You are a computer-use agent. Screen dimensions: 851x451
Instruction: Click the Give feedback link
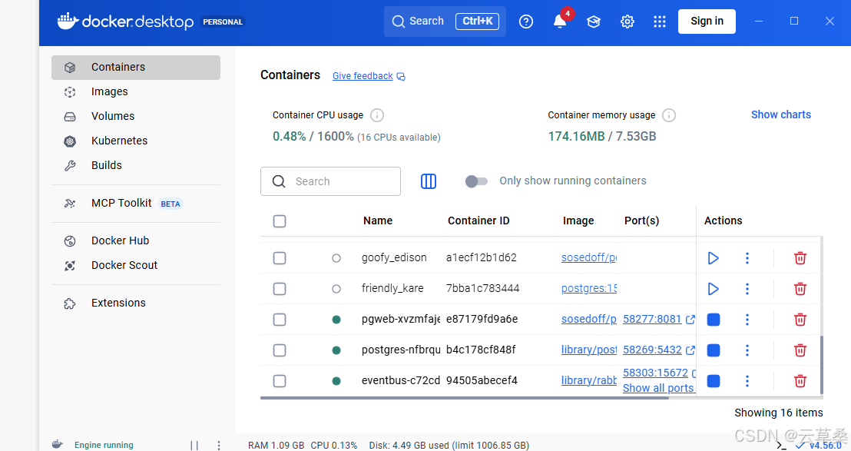(x=363, y=76)
